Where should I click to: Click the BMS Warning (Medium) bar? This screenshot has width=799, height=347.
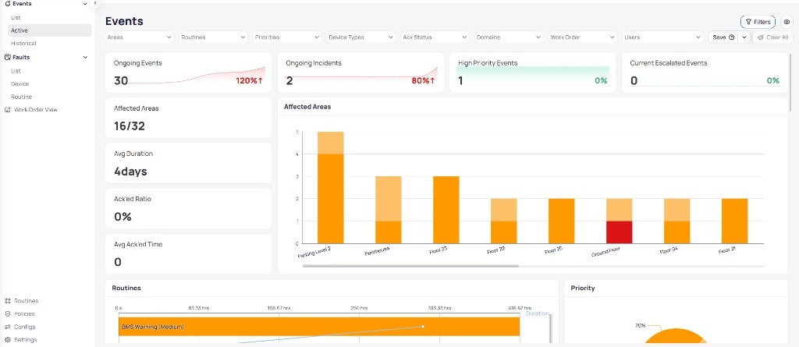[319, 327]
